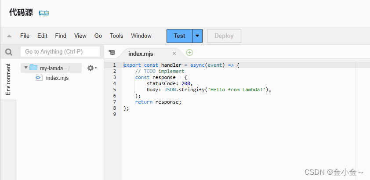Open the Go menu
This screenshot has width=370, height=180.
[98, 36]
